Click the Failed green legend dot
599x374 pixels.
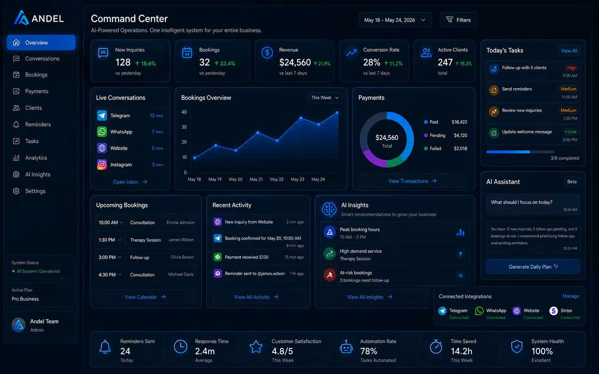point(426,149)
